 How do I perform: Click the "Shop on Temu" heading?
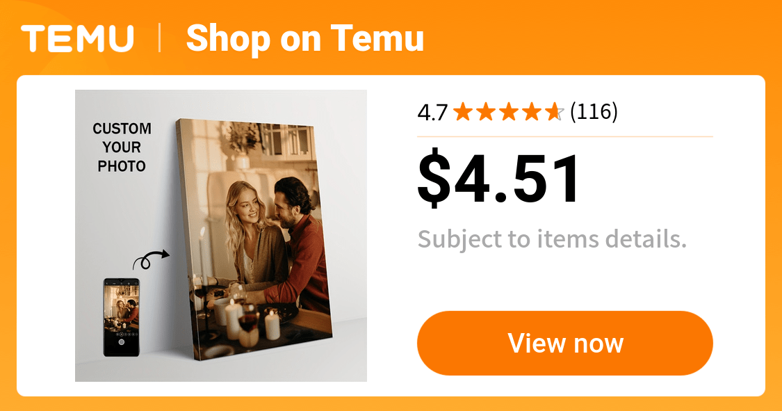304,38
